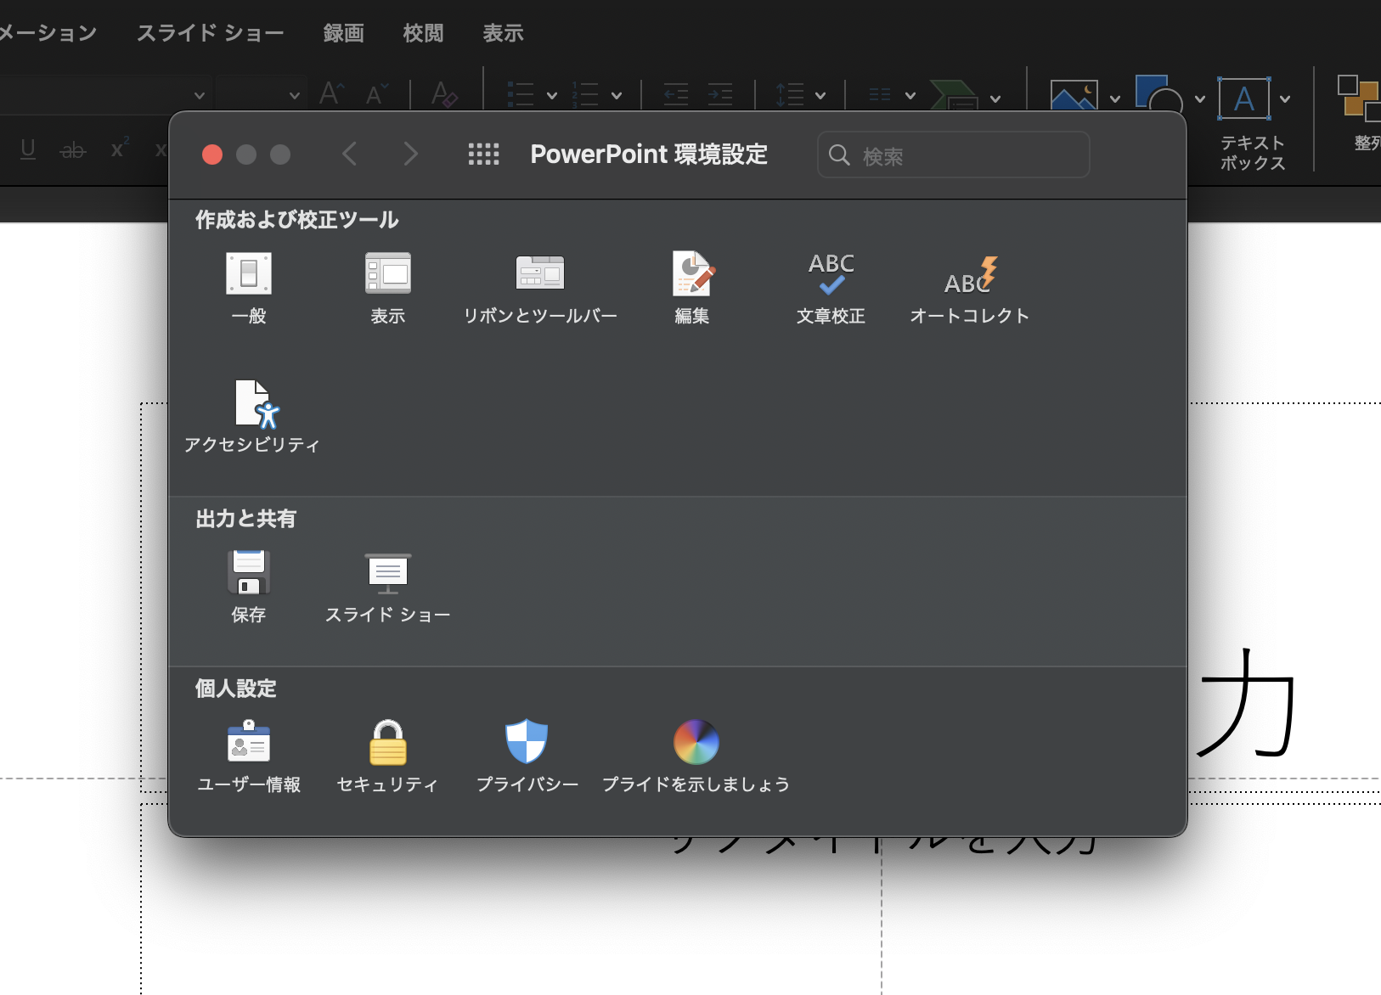Decrease font size in ribbon
Viewport: 1381px width, 995px height.
[x=377, y=94]
